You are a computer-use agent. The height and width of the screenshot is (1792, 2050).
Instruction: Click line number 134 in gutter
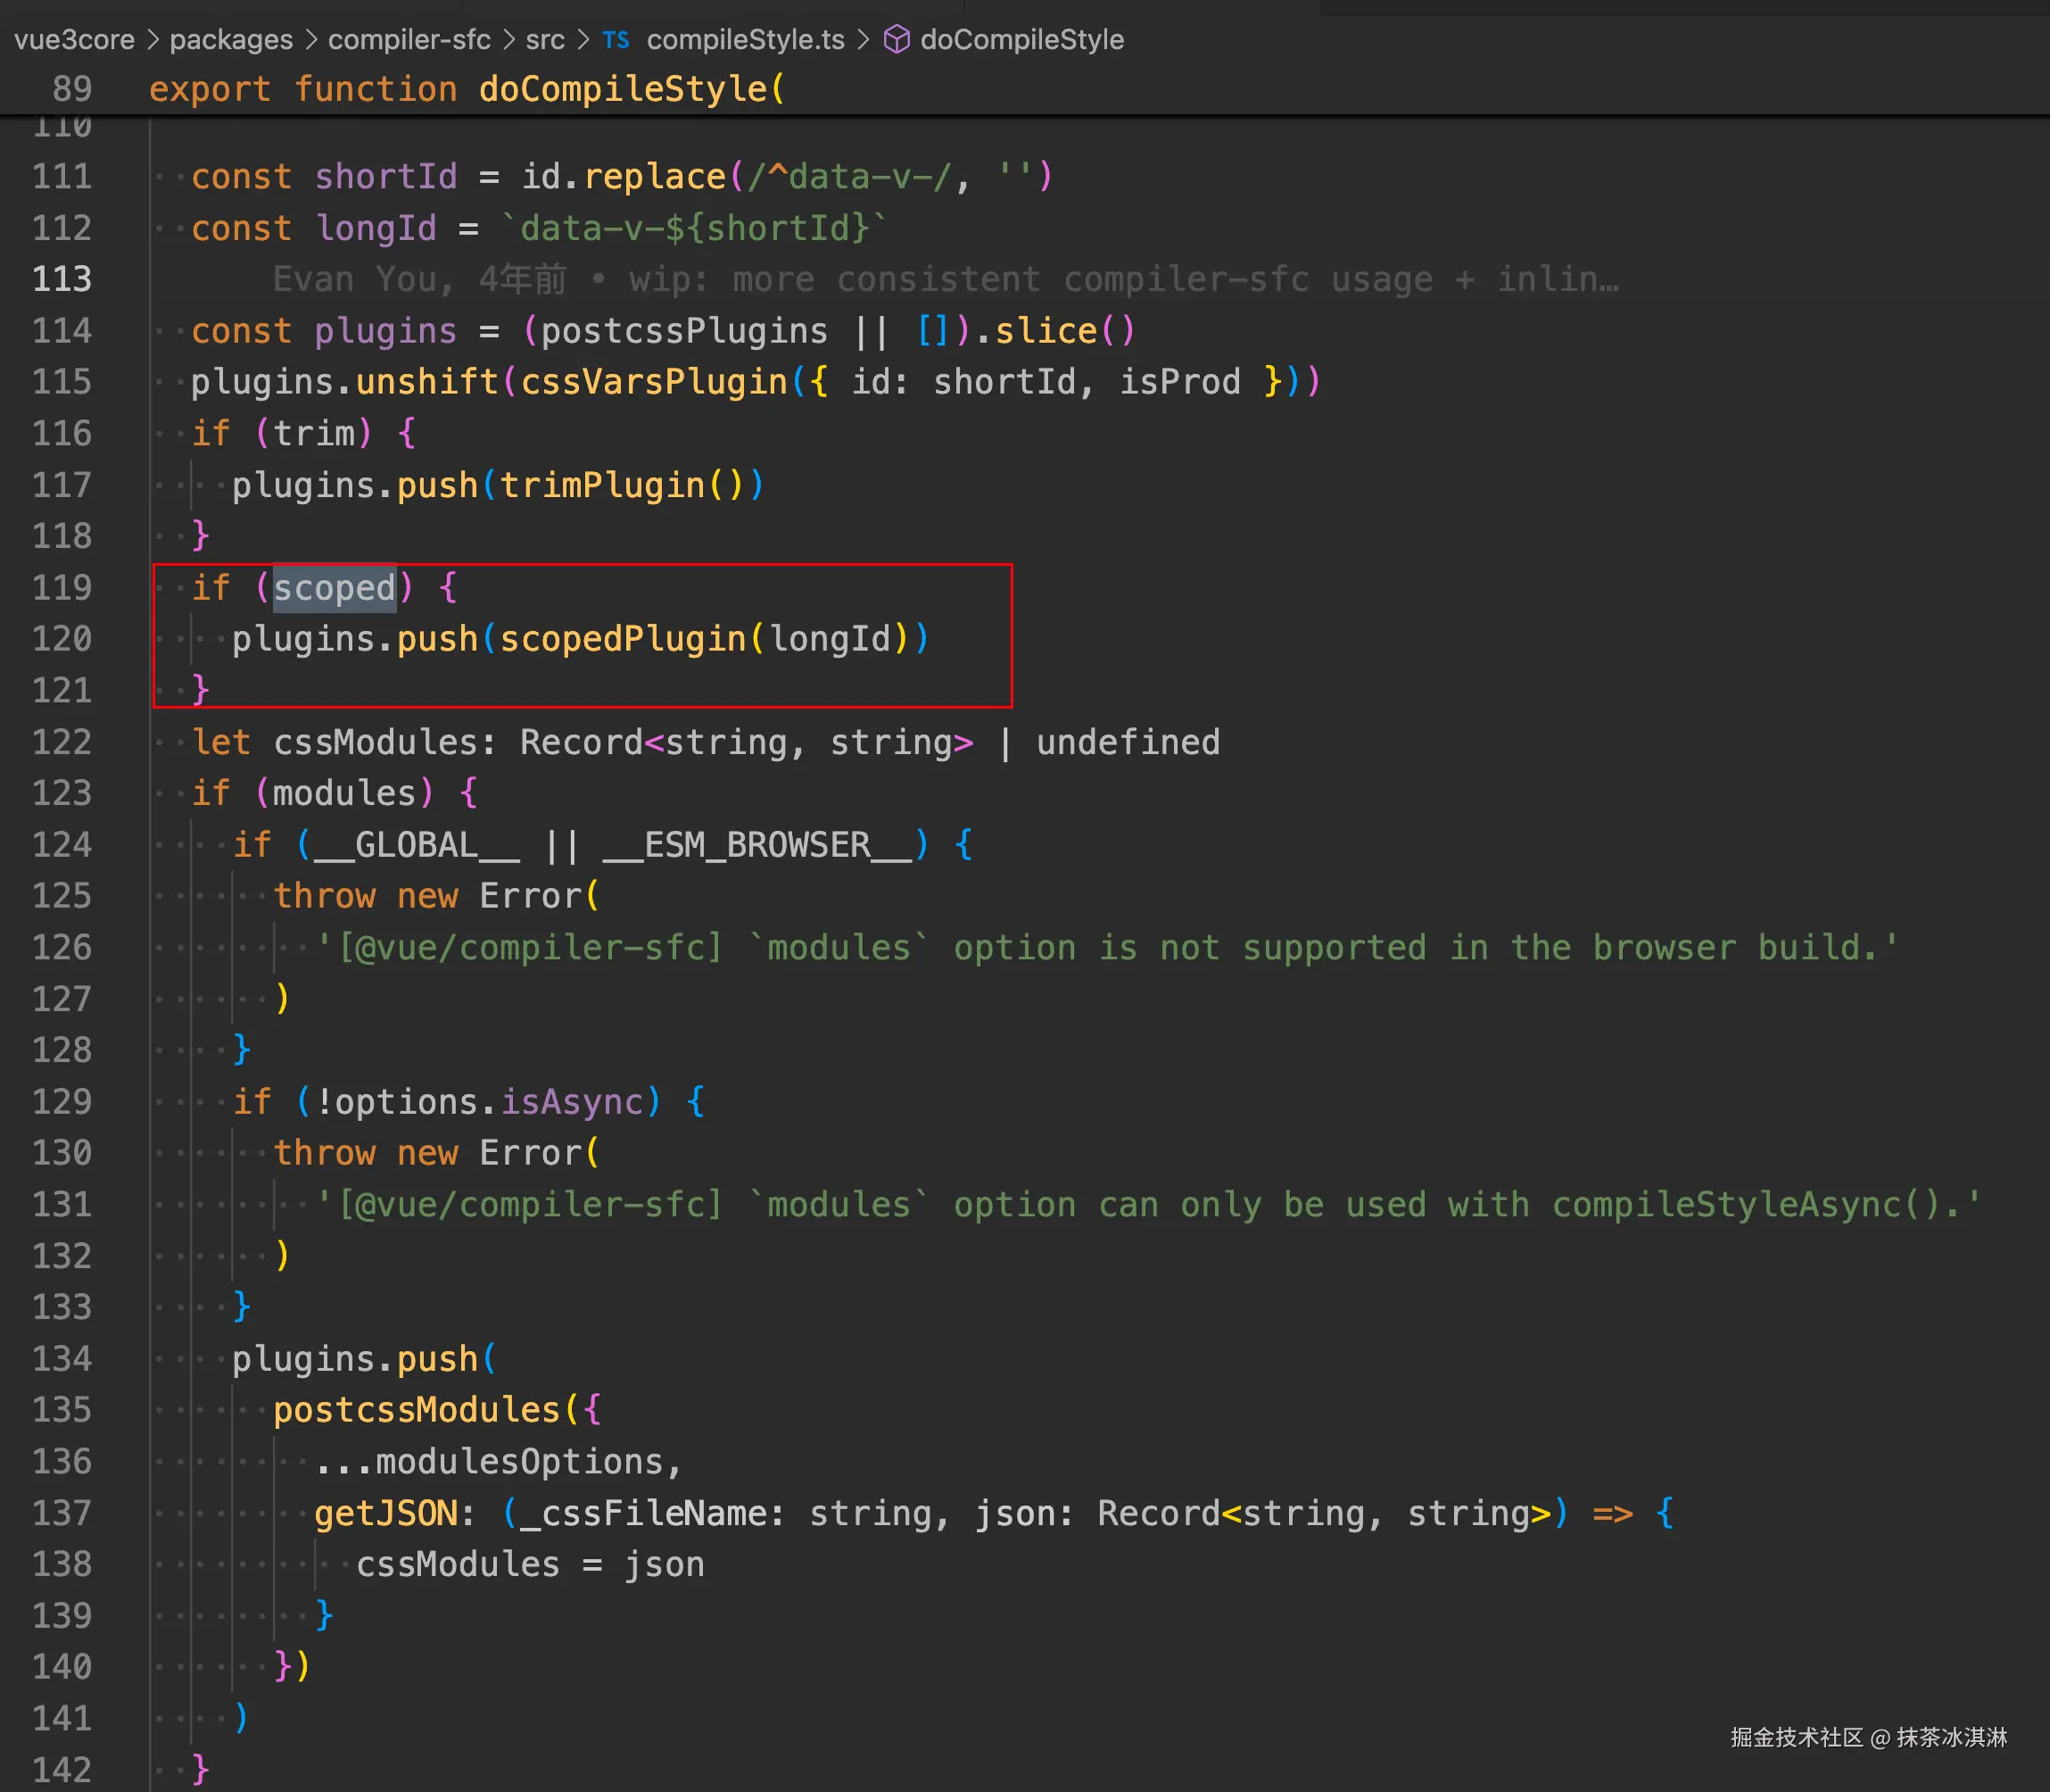coord(62,1358)
